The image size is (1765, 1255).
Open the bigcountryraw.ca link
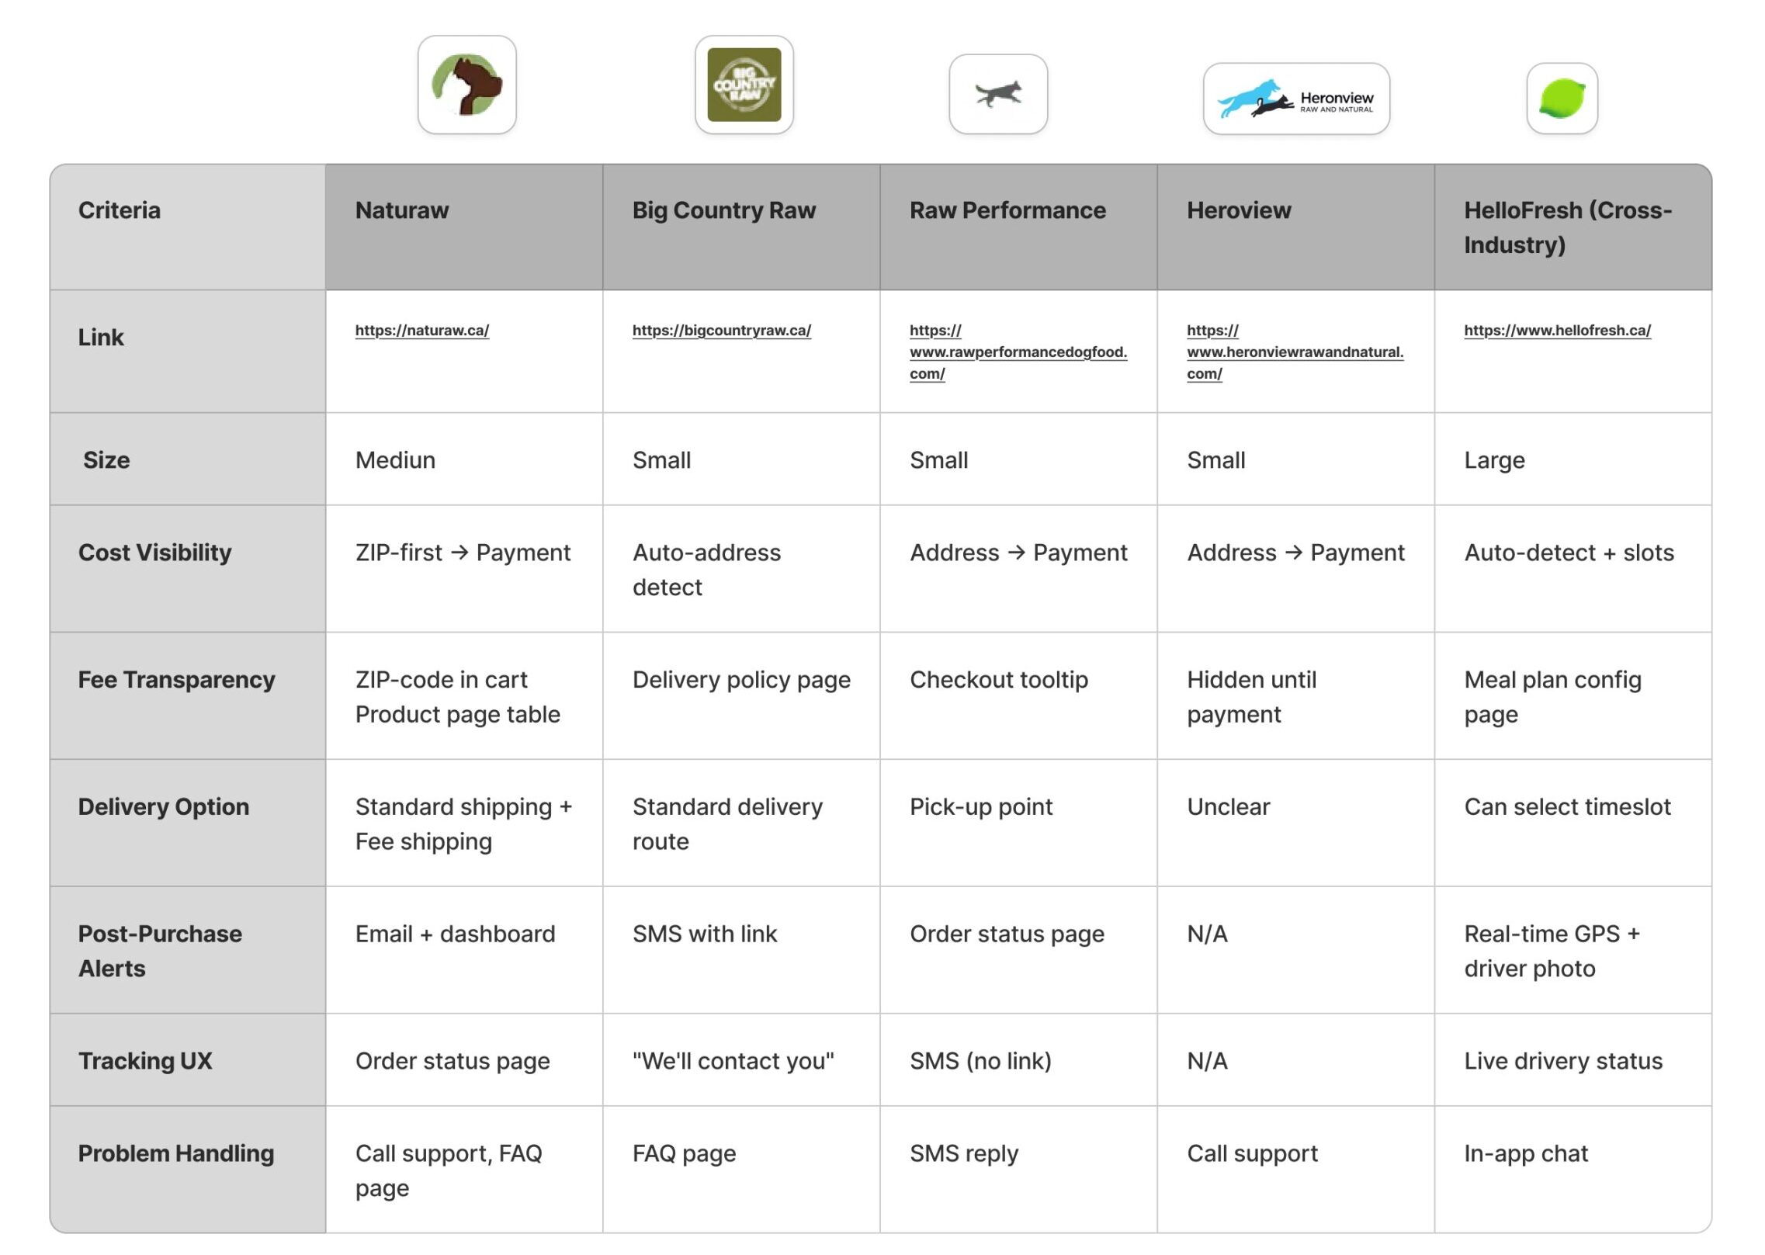tap(721, 331)
